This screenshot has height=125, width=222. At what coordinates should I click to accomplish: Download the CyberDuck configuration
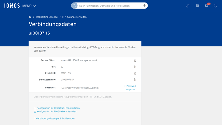pyautogui.click(x=58, y=108)
